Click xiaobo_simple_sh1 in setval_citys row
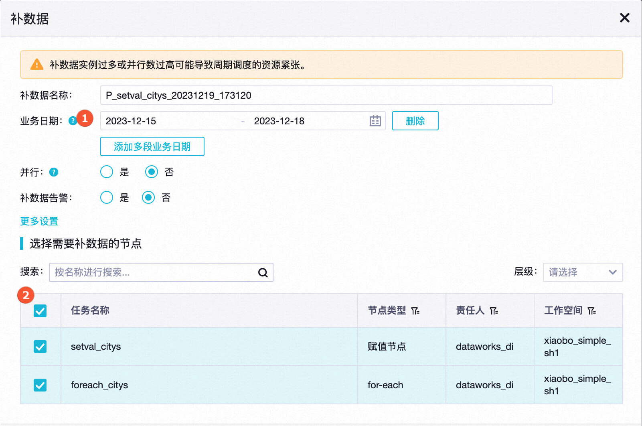This screenshot has width=642, height=426. point(577,347)
